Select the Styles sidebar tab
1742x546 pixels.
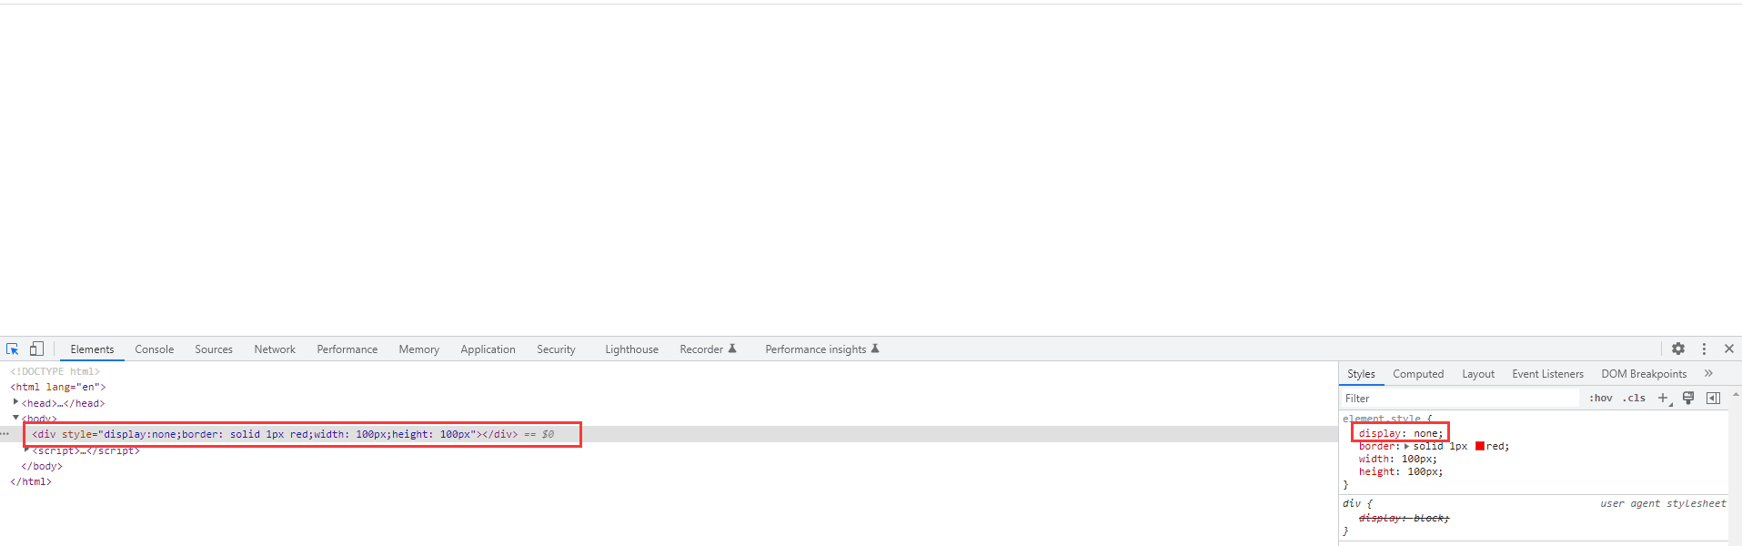point(1361,374)
